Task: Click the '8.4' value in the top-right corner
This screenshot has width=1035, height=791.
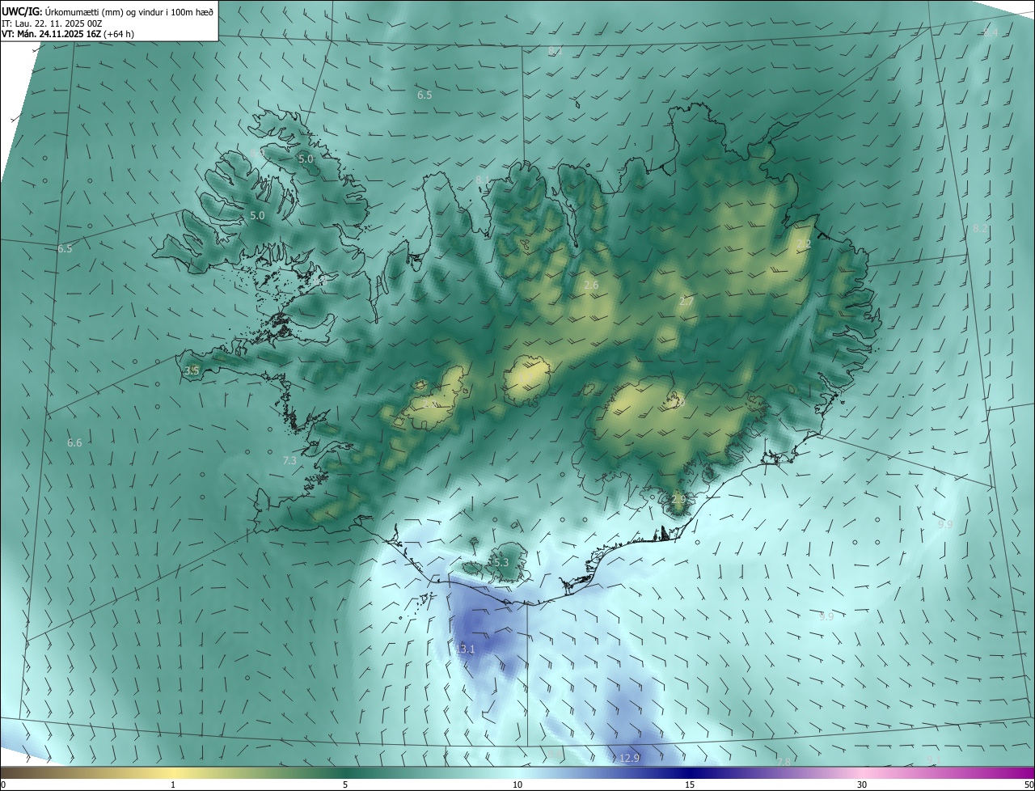Action: tap(991, 32)
